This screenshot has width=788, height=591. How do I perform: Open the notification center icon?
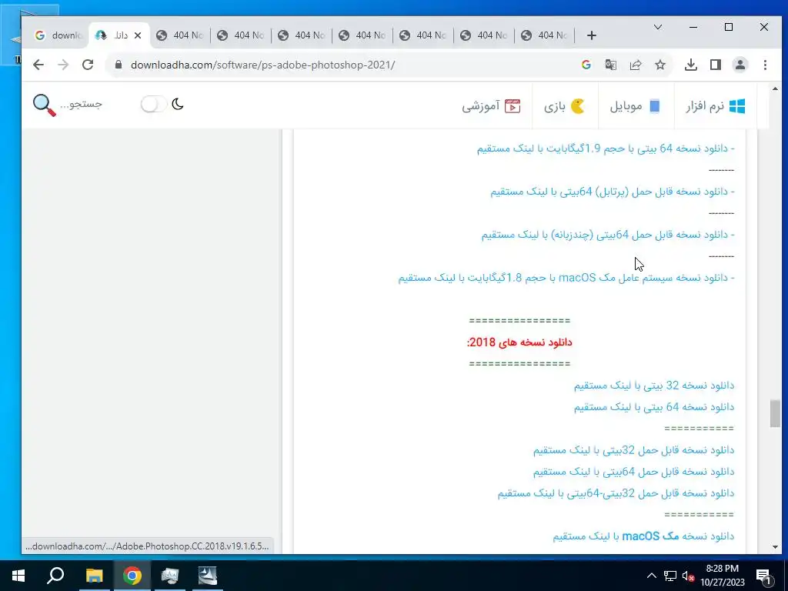pyautogui.click(x=763, y=576)
